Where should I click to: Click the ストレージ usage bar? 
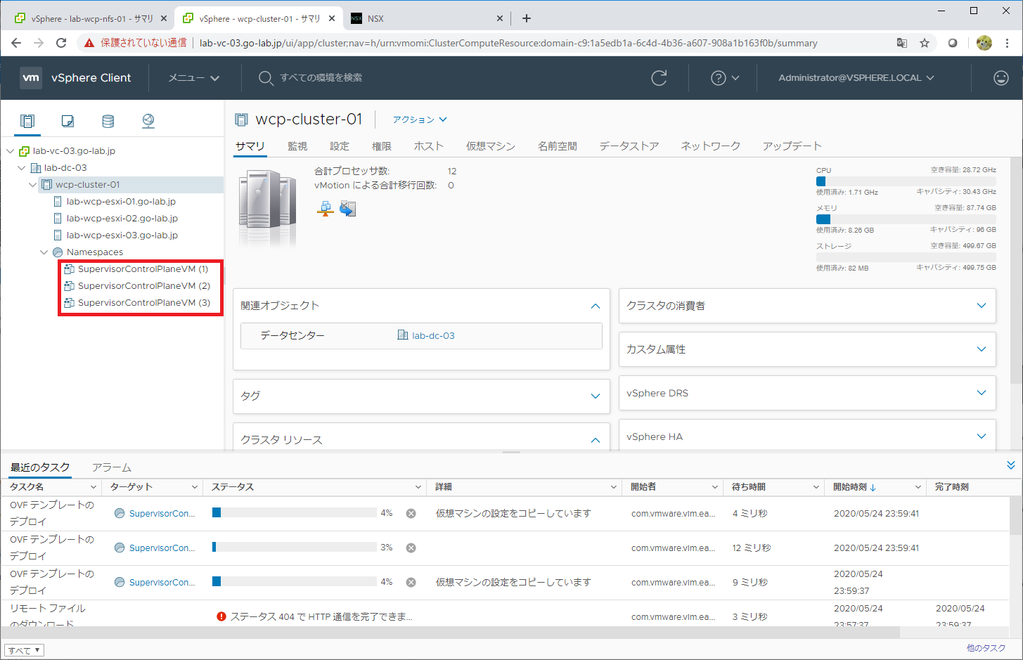(x=906, y=257)
